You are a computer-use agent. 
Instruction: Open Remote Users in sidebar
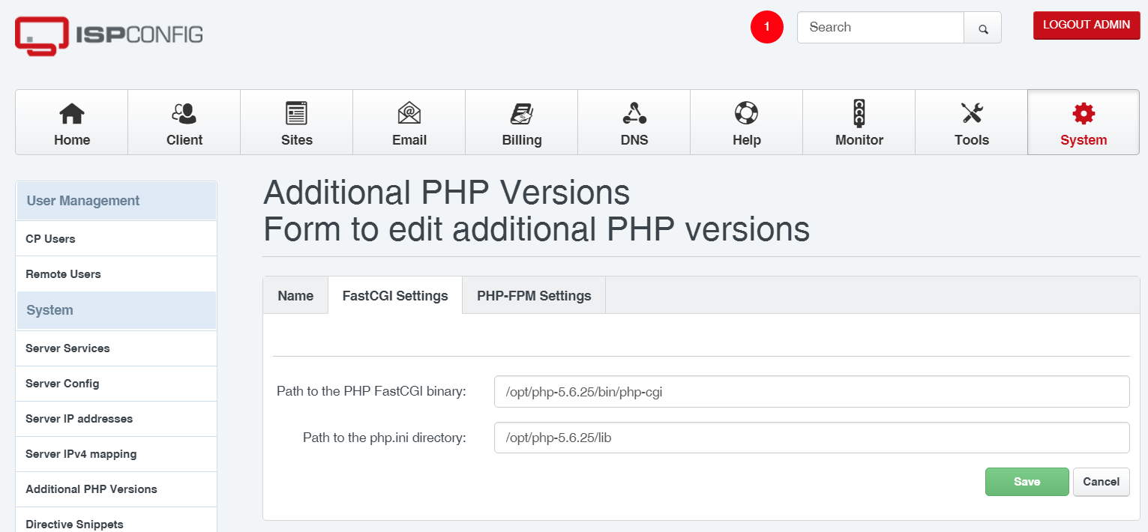116,274
